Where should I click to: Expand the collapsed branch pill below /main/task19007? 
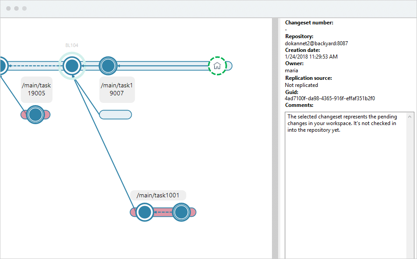(x=115, y=114)
